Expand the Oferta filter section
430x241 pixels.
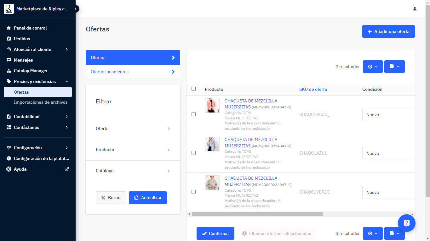click(133, 129)
